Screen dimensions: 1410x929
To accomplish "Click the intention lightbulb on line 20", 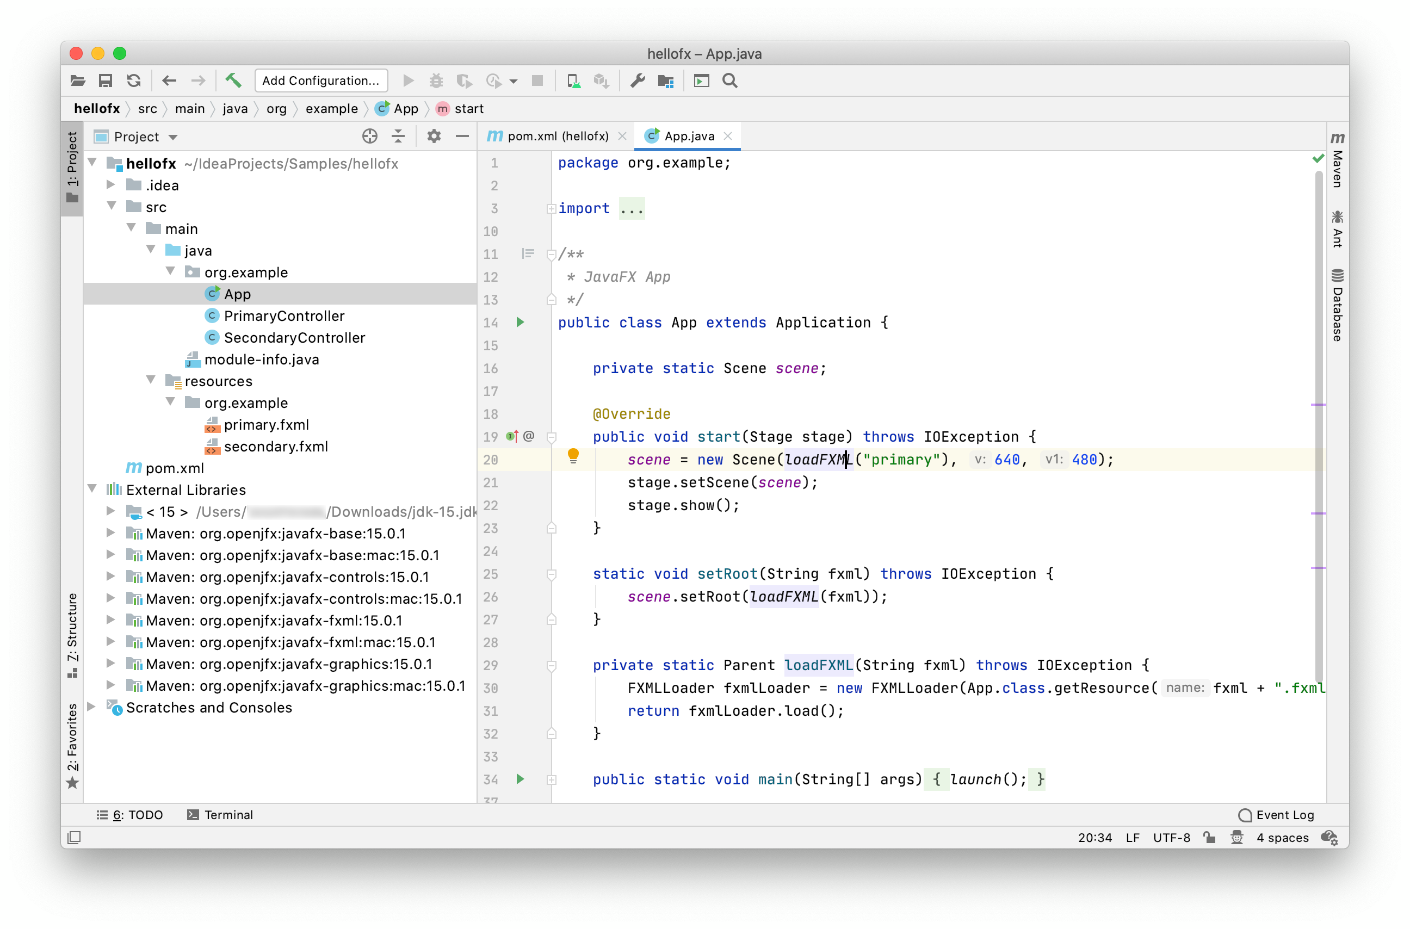I will coord(573,456).
